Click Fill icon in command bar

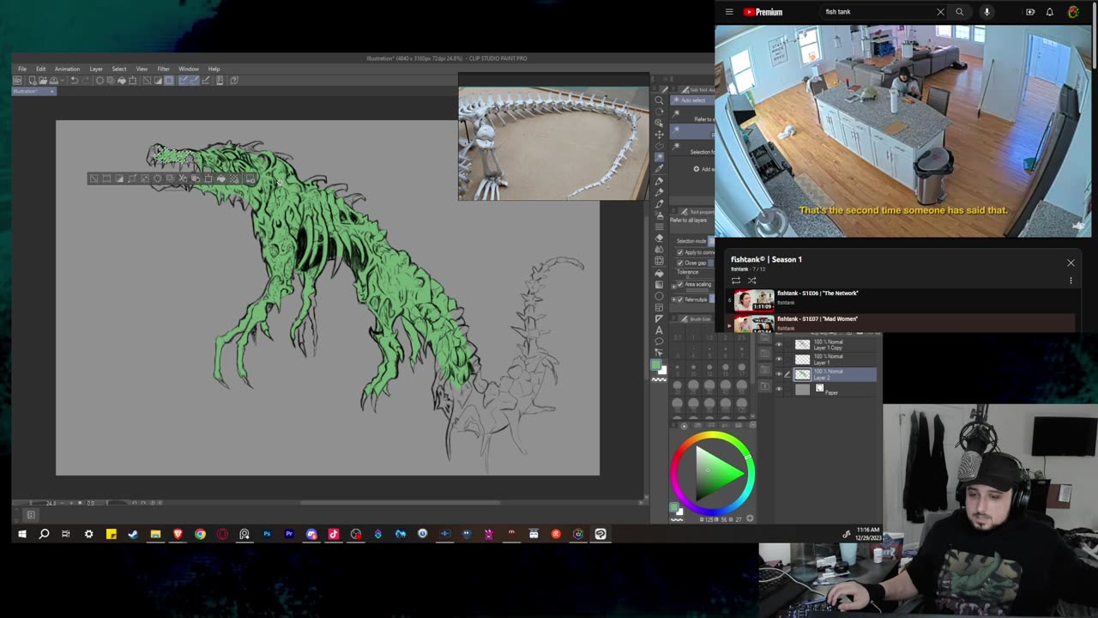coord(122,81)
